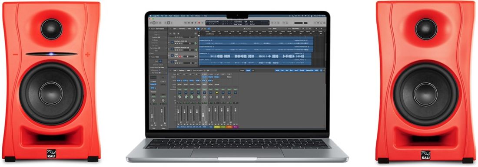Image resolution: width=478 pixels, height=167 pixels.
Task: Toggle the Audio channel filter button in the mixer
Action: pos(277,71)
